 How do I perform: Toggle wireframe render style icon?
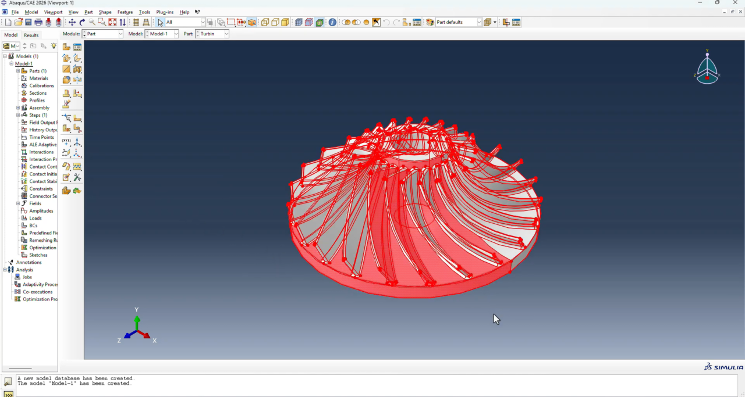click(265, 22)
